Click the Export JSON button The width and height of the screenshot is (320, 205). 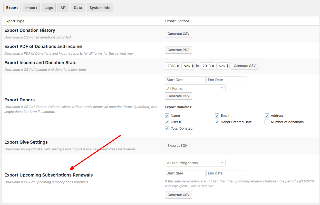[x=177, y=146]
